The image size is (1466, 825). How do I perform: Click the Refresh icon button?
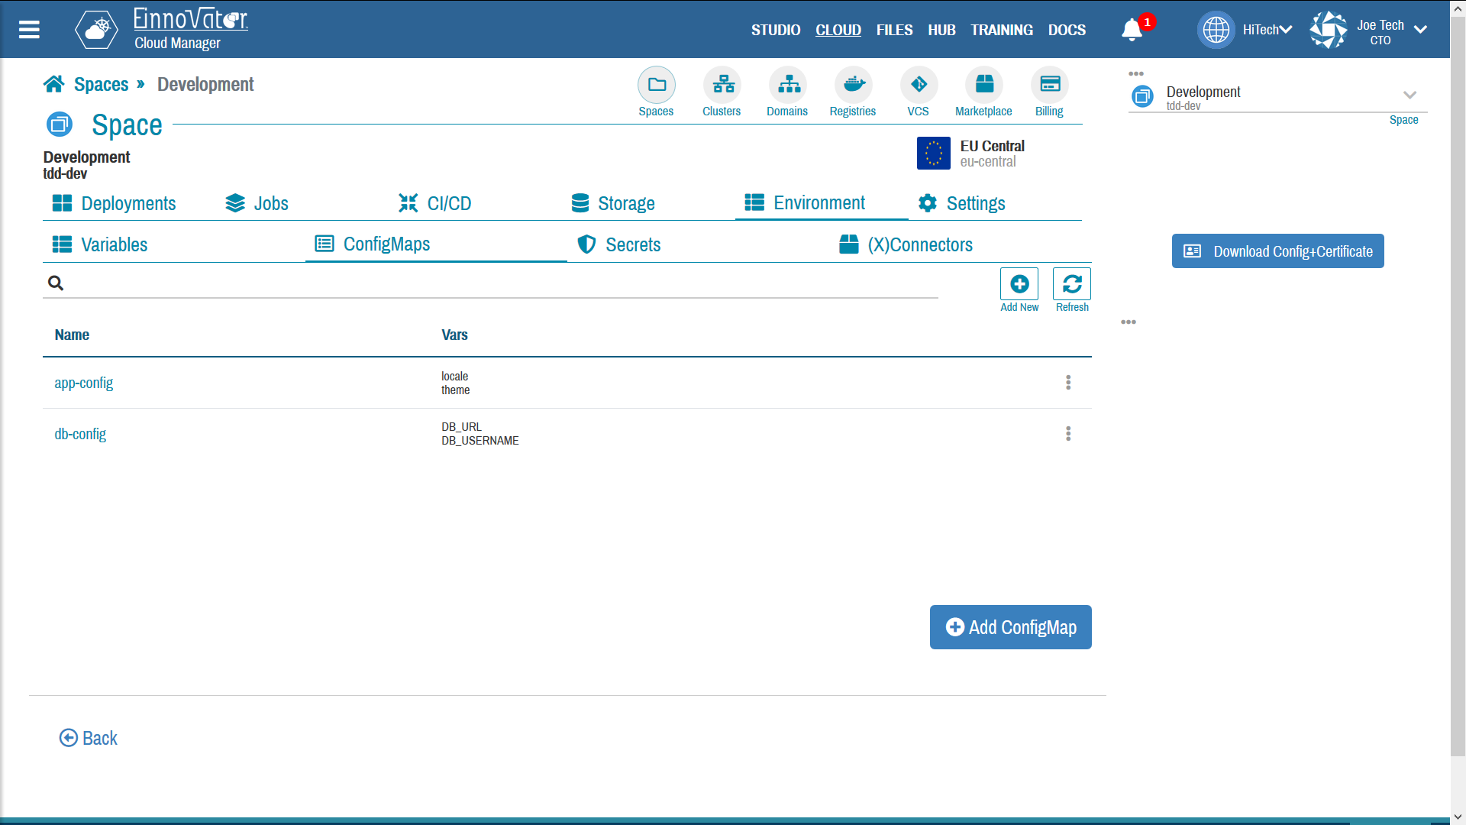[x=1072, y=284]
